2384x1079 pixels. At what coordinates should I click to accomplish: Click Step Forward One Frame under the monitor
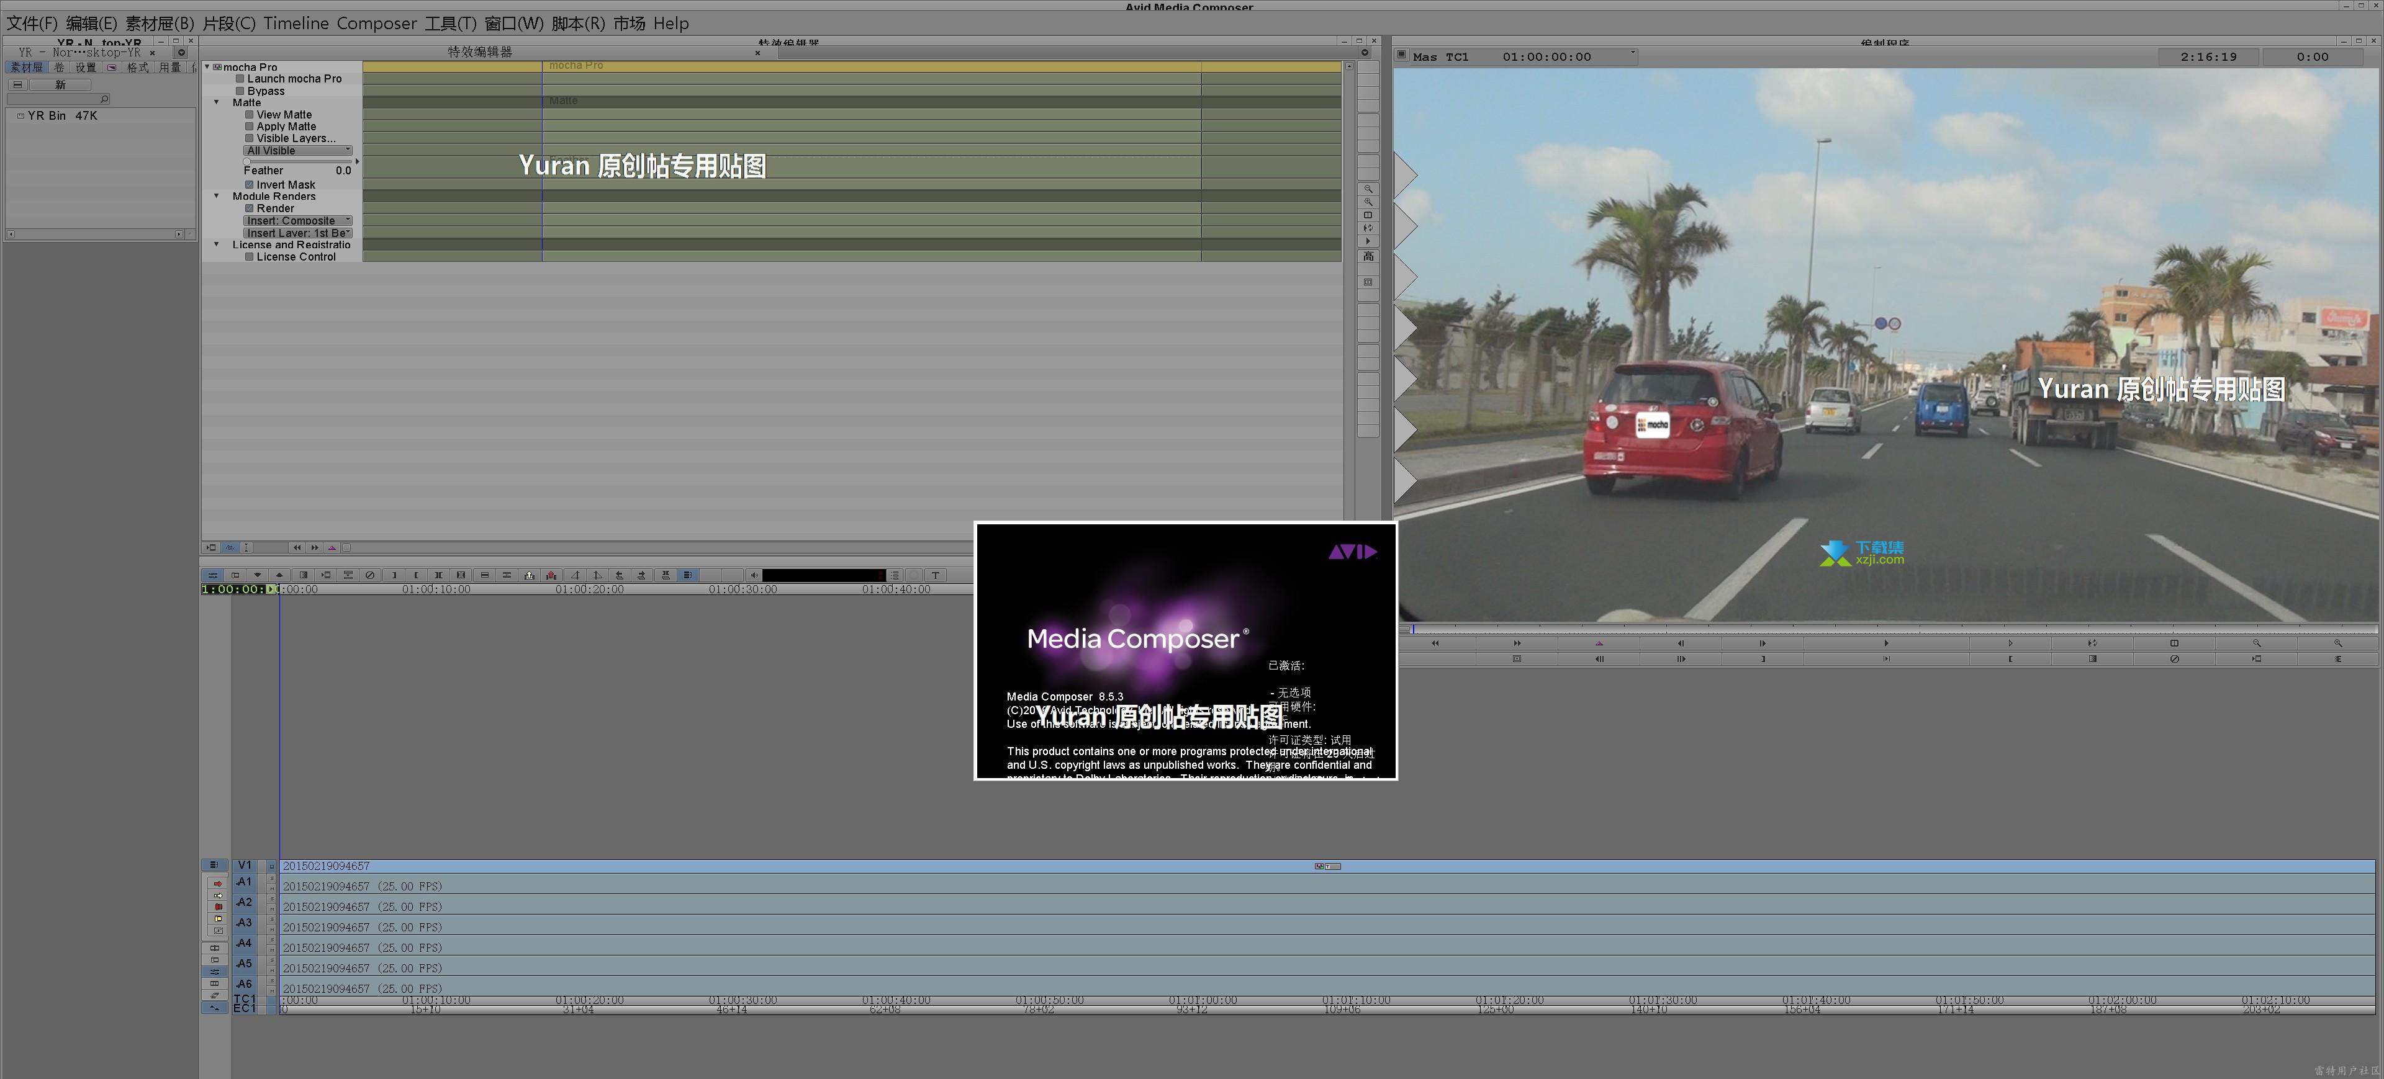pyautogui.click(x=1762, y=643)
